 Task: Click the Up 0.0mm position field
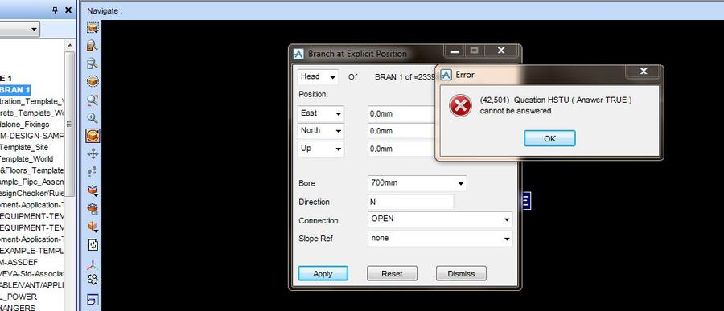click(401, 149)
